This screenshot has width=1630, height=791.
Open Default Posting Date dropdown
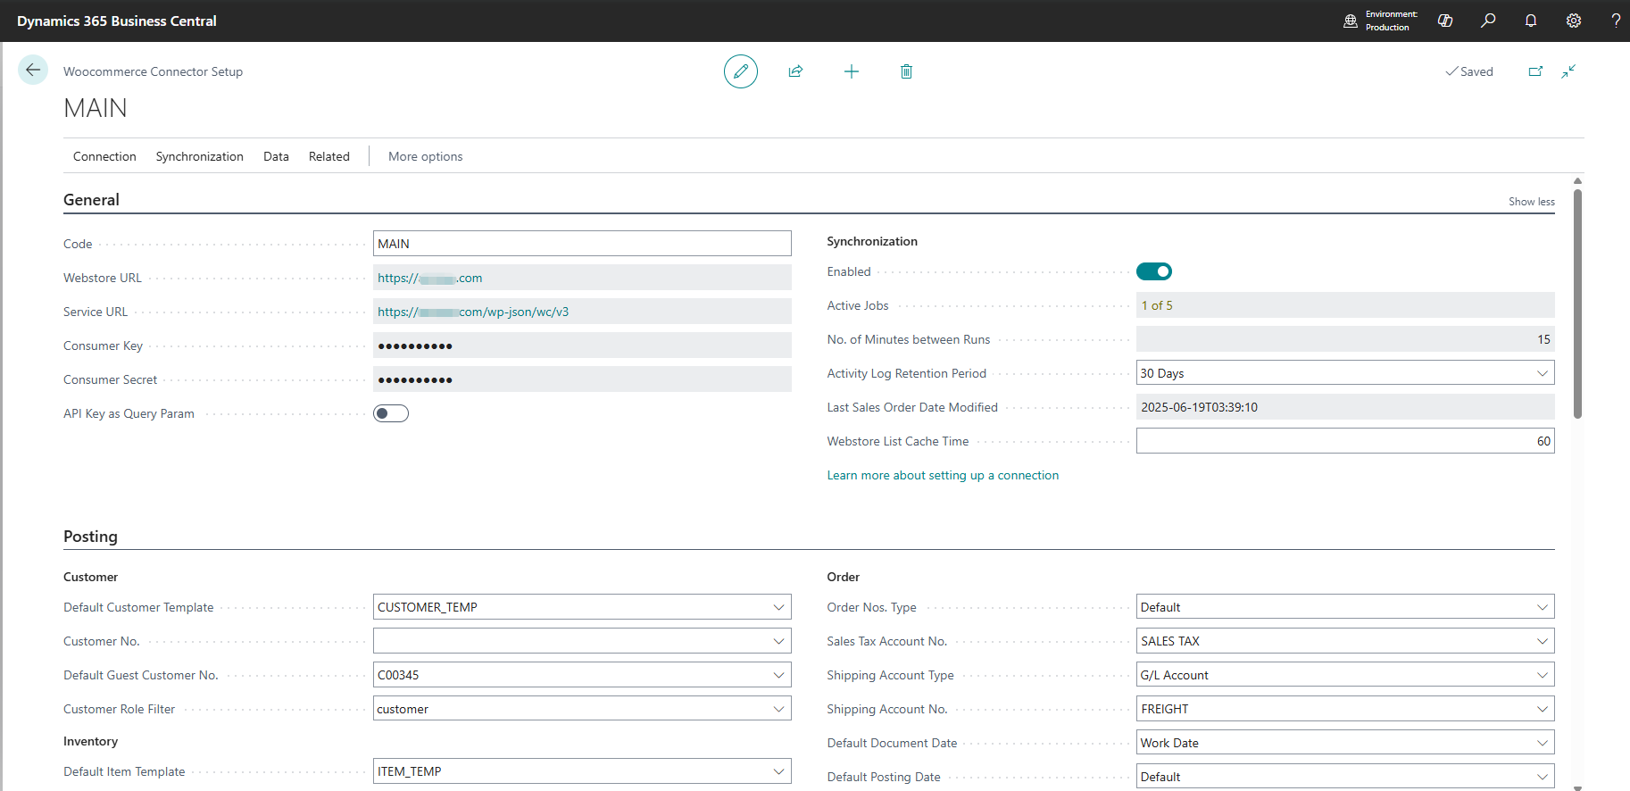(1542, 777)
